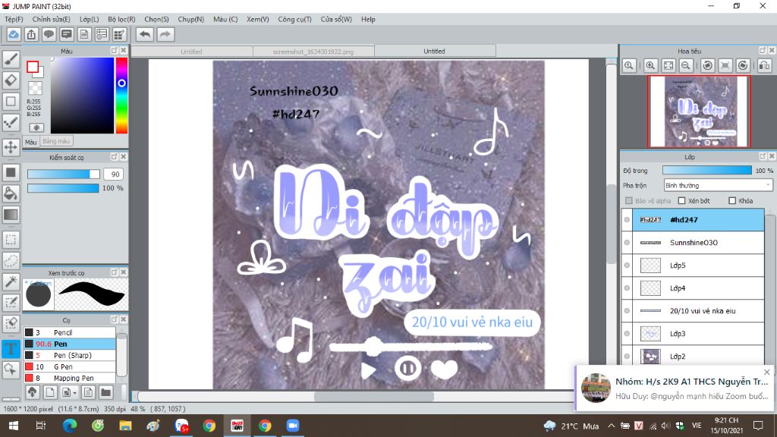Select the Brush tool in the left toolbar
777x437 pixels.
pos(11,59)
